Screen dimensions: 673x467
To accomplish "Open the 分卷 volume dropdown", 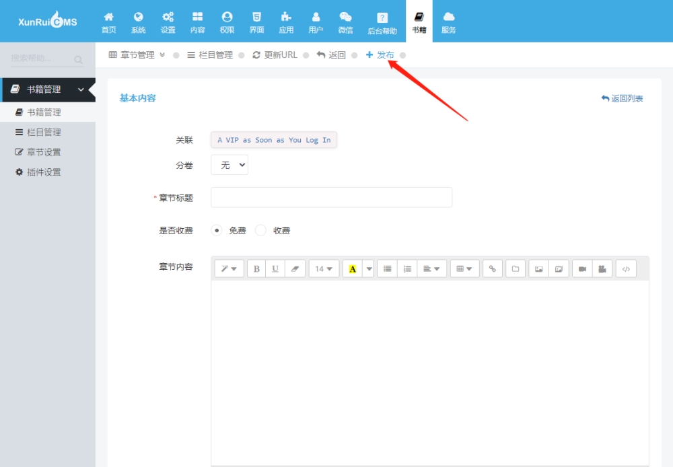I will 229,165.
